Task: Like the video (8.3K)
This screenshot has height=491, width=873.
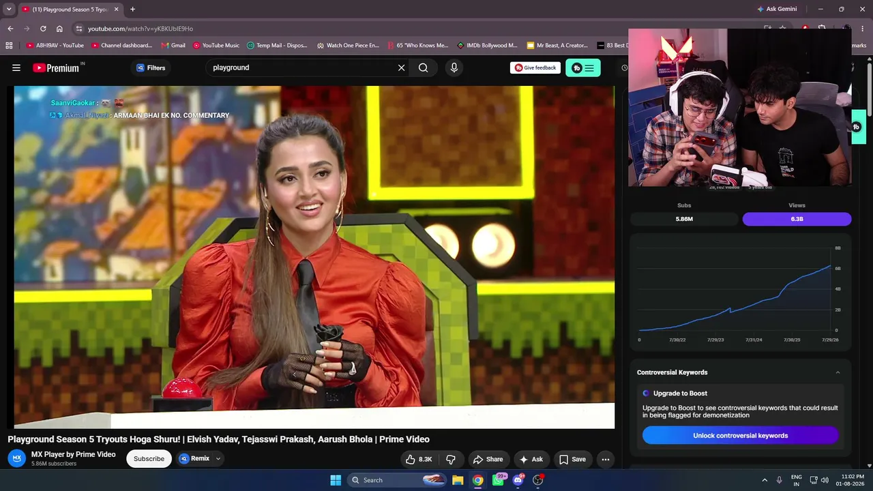Action: [419, 459]
